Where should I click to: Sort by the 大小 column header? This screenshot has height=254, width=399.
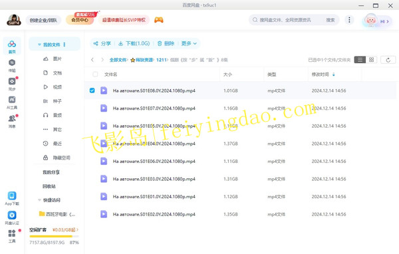coord(227,74)
